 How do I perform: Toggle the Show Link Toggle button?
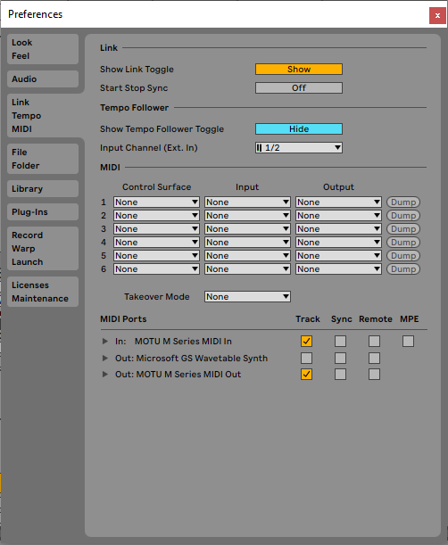299,70
